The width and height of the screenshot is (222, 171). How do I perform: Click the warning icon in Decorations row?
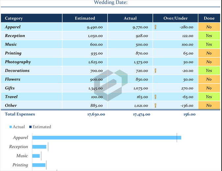[x=155, y=70]
